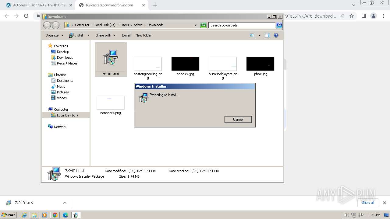Open the views dropdown arrow
This screenshot has width=390, height=219.
coord(259,35)
